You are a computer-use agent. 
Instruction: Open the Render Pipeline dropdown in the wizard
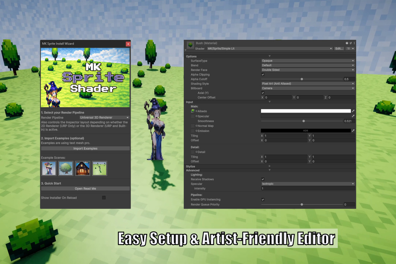104,117
